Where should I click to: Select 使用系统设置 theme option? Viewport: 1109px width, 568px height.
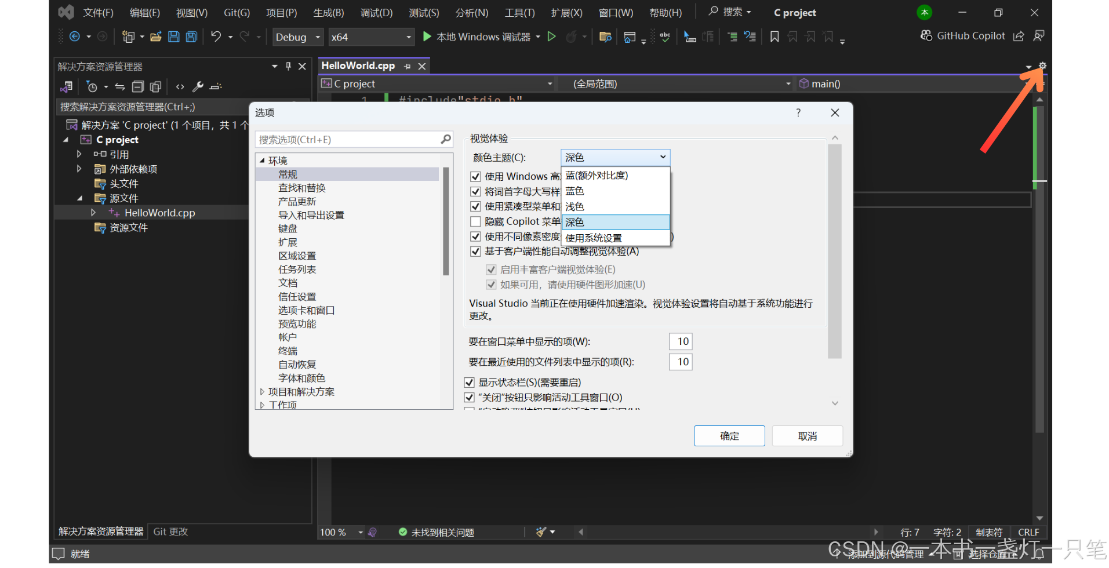[616, 238]
